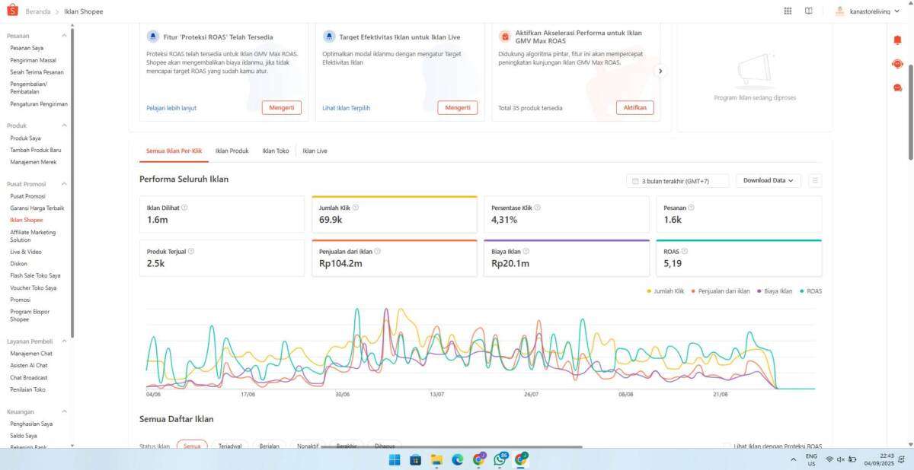Click the support headset icon
This screenshot has width=914, height=470.
(x=897, y=64)
